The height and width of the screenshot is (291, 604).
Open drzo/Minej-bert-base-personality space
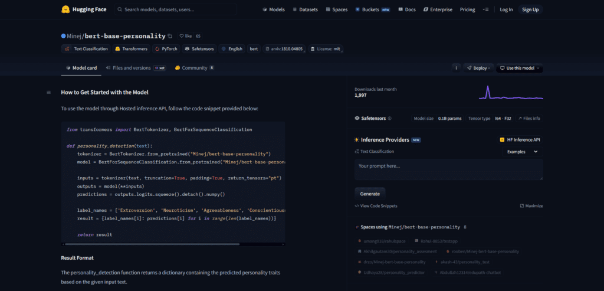(392, 261)
